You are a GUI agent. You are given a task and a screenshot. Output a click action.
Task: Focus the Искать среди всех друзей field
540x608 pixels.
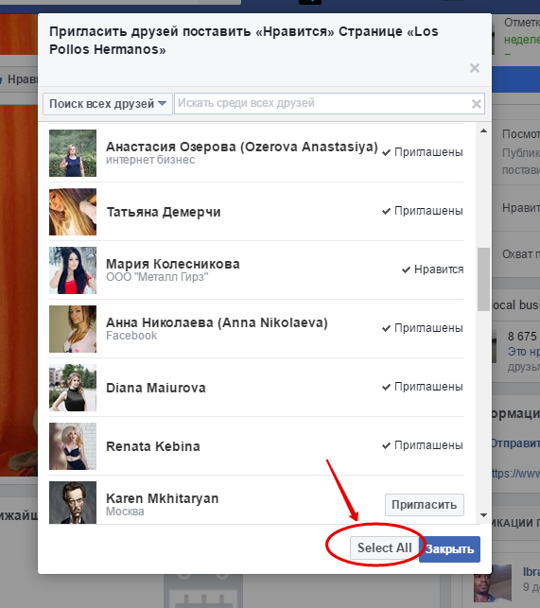pos(322,103)
